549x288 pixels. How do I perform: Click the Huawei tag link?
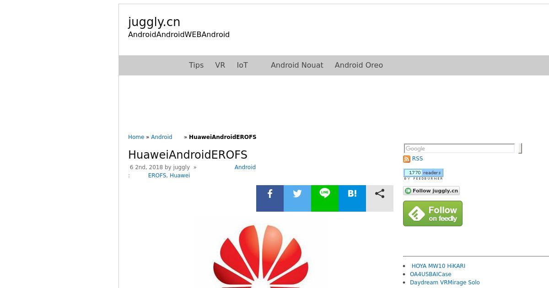point(180,176)
